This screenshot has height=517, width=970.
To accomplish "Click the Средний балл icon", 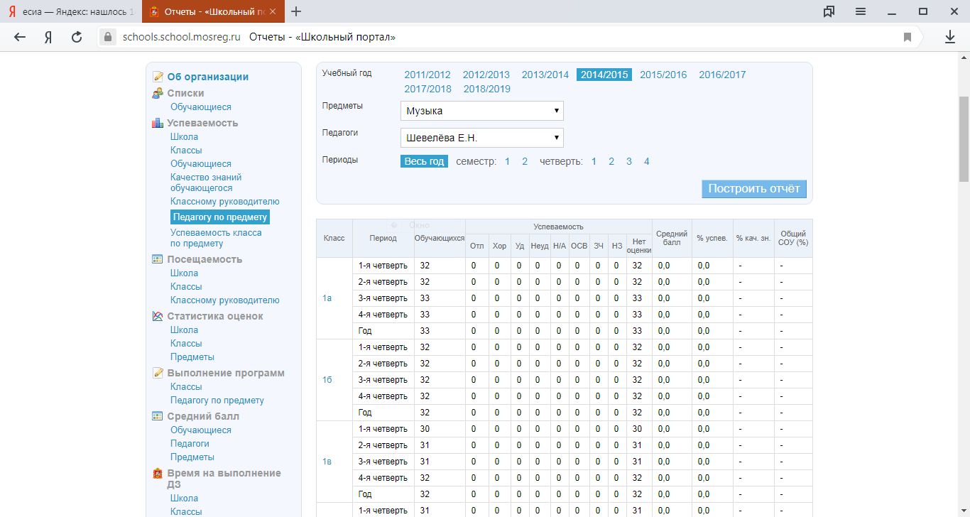I will click(158, 416).
